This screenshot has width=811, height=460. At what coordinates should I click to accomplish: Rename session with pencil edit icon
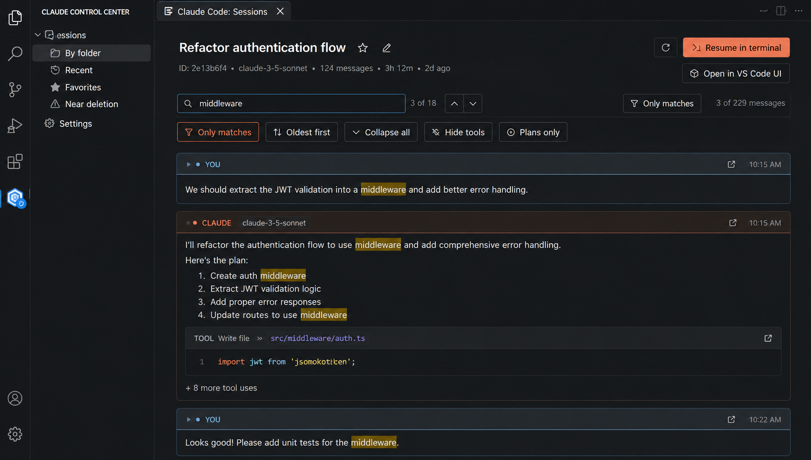(386, 48)
